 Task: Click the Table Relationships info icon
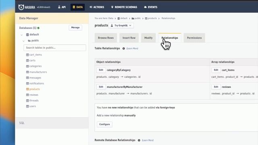[x=124, y=48]
